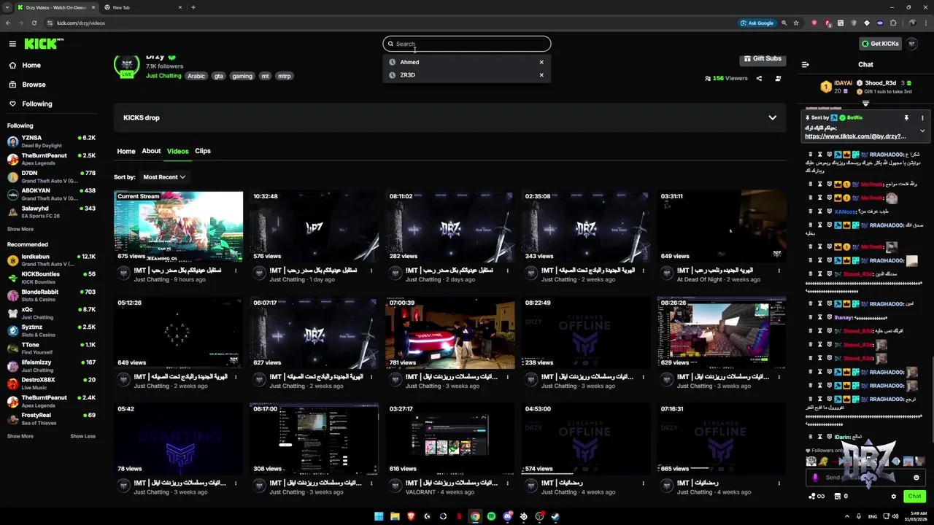This screenshot has width=934, height=525.
Task: Open the Chrome tab search dropdown
Action: click(x=8, y=7)
